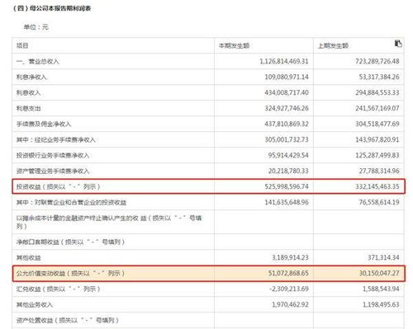Select value 125,287,499.83
Image resolution: width=413 pixels, height=329 pixels.
[377, 155]
